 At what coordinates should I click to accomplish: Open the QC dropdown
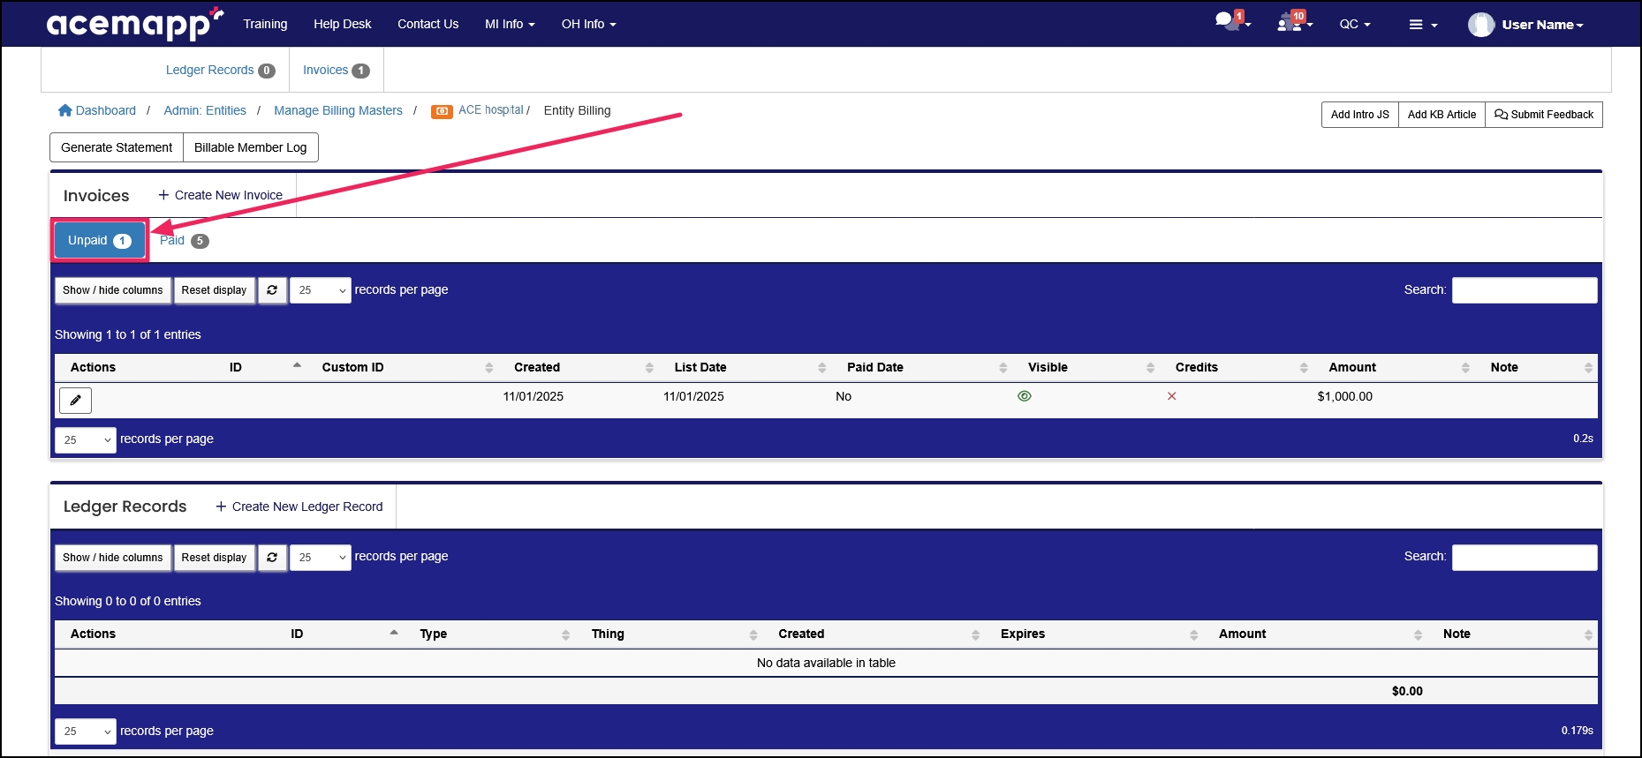(1355, 24)
